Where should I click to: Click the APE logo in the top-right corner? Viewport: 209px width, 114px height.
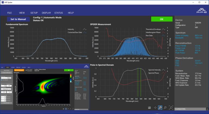coord(202,11)
